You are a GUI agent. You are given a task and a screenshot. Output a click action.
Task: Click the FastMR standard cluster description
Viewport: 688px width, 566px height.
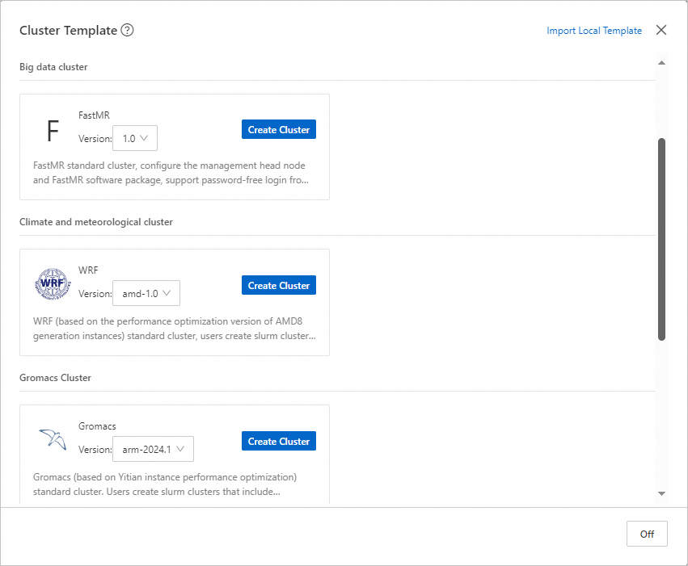pyautogui.click(x=171, y=173)
